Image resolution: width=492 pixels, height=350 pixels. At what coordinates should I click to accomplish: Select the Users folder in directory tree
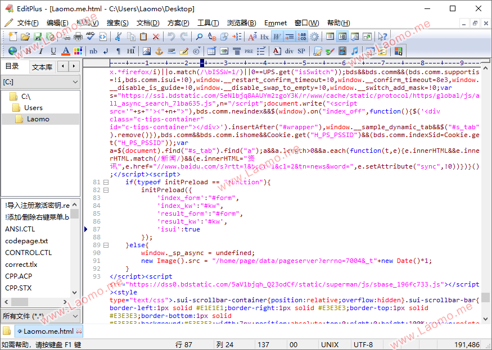pos(33,107)
